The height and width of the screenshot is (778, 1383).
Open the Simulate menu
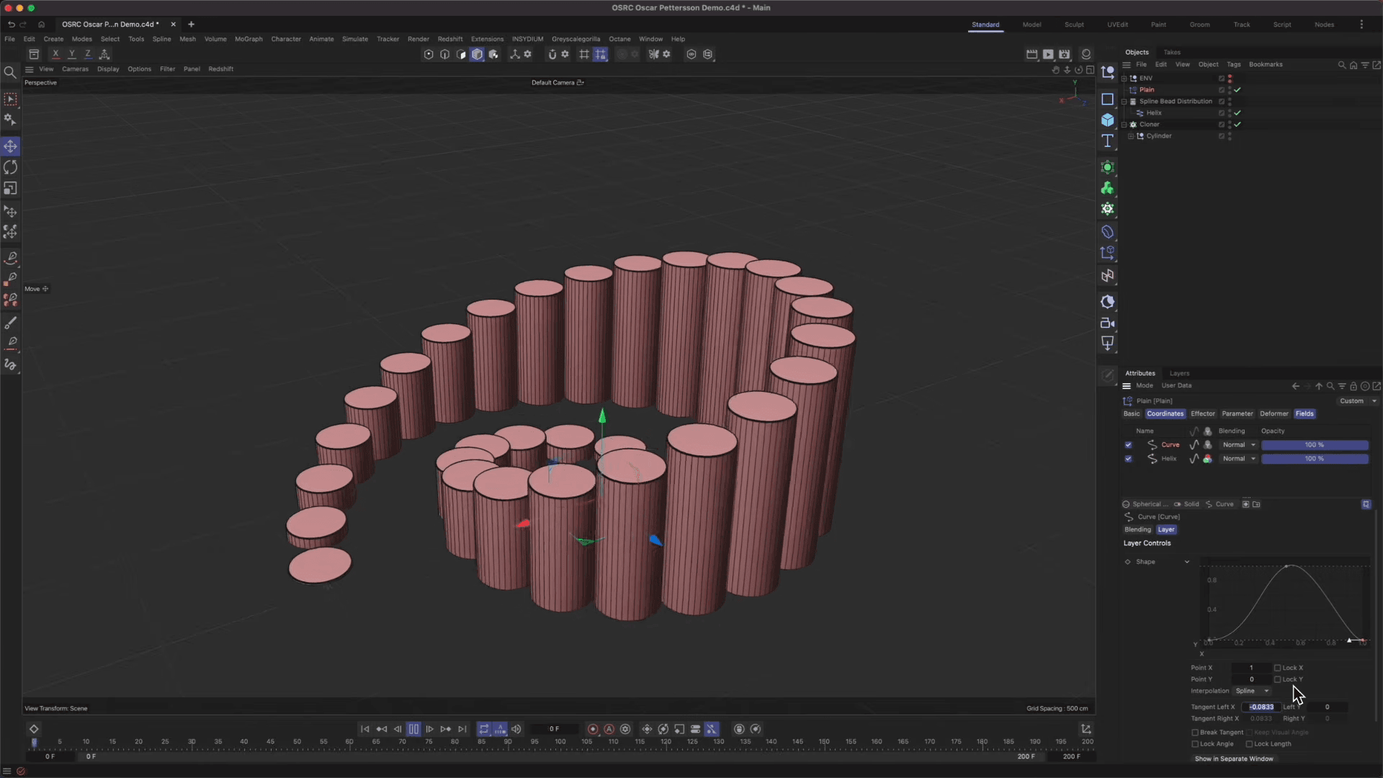(354, 39)
